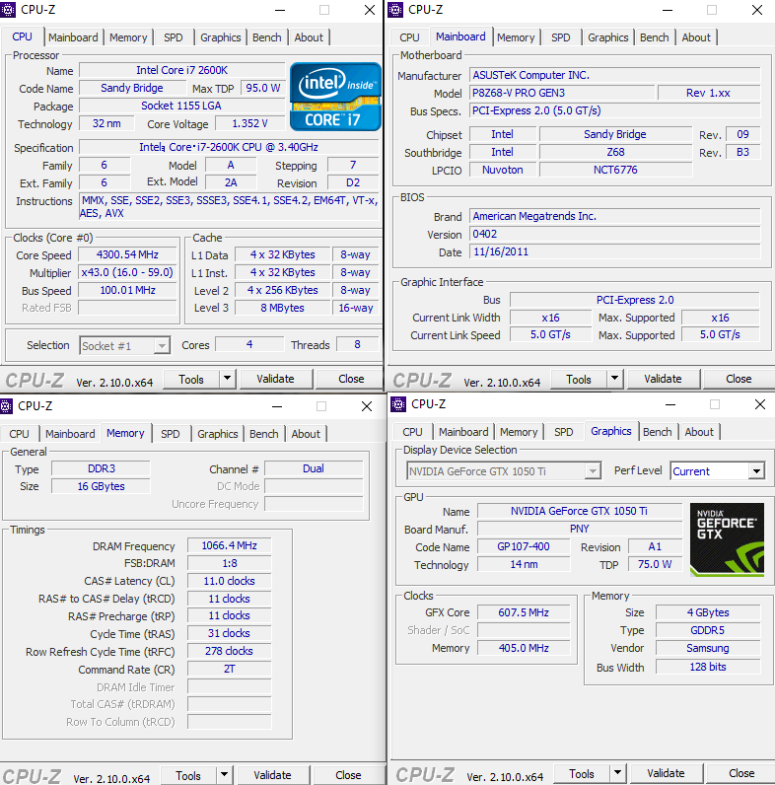Click the Multiplier value x43.0 (16.0 - 59.0)
Image resolution: width=775 pixels, height=785 pixels.
[127, 272]
